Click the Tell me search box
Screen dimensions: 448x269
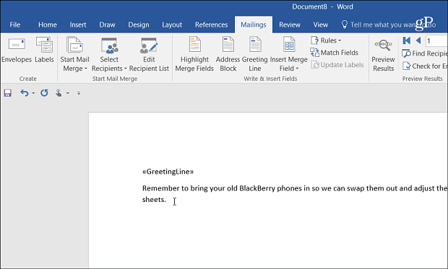[x=389, y=25]
